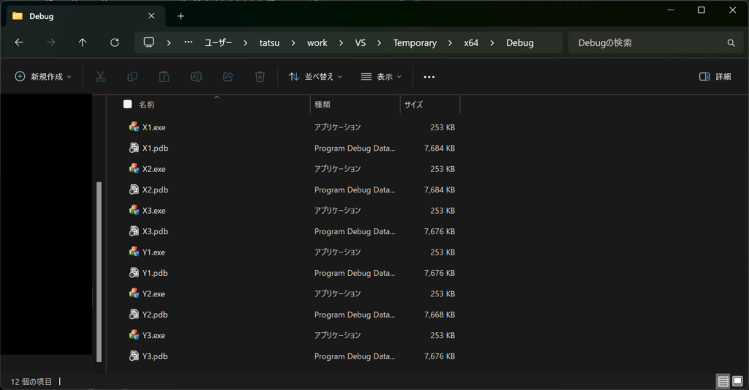Go up one folder with Up arrow
Viewport: 749px width, 390px height.
[83, 42]
